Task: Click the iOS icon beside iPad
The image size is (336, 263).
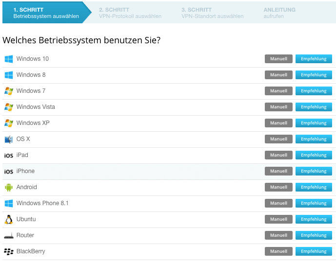Action: pos(9,156)
